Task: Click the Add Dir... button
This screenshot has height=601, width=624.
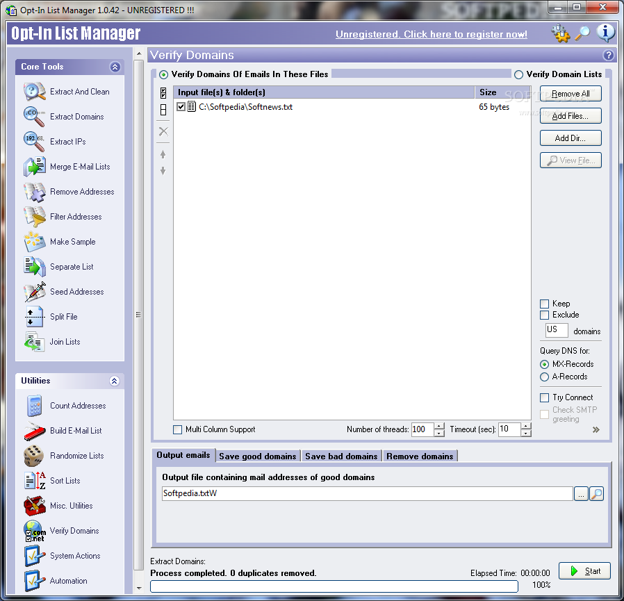Action: [x=570, y=138]
